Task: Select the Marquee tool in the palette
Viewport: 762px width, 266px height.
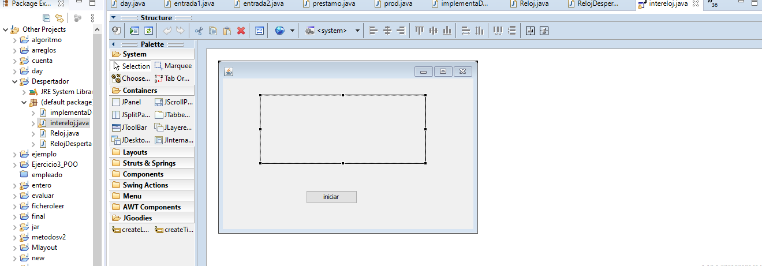Action: tap(173, 66)
